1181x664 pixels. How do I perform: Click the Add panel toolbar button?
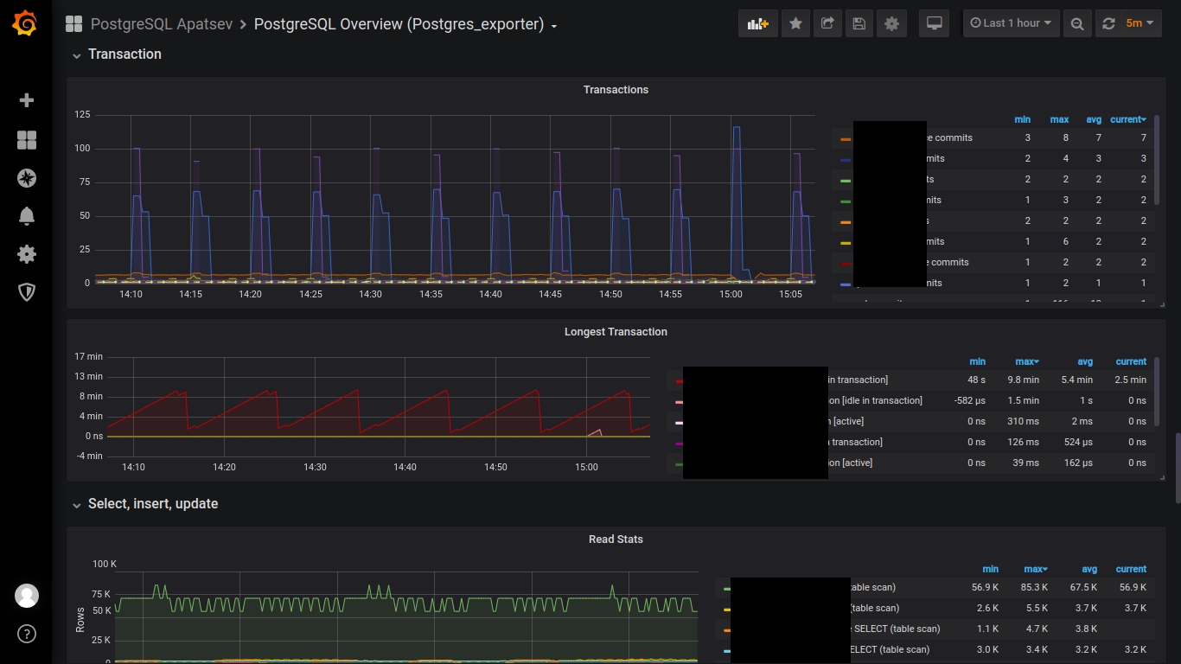[757, 23]
